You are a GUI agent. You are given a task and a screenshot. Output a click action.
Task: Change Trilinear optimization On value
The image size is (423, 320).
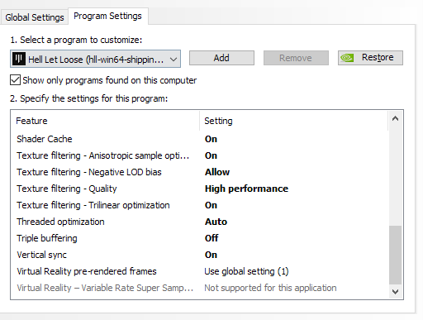[x=211, y=205]
